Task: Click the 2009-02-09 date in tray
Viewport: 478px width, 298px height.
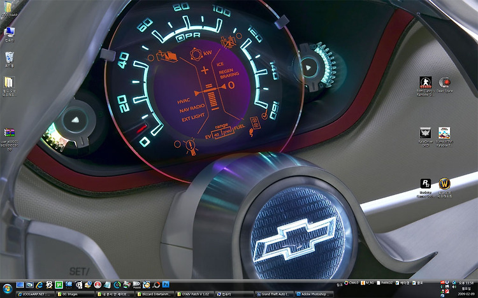Action: tap(466, 294)
